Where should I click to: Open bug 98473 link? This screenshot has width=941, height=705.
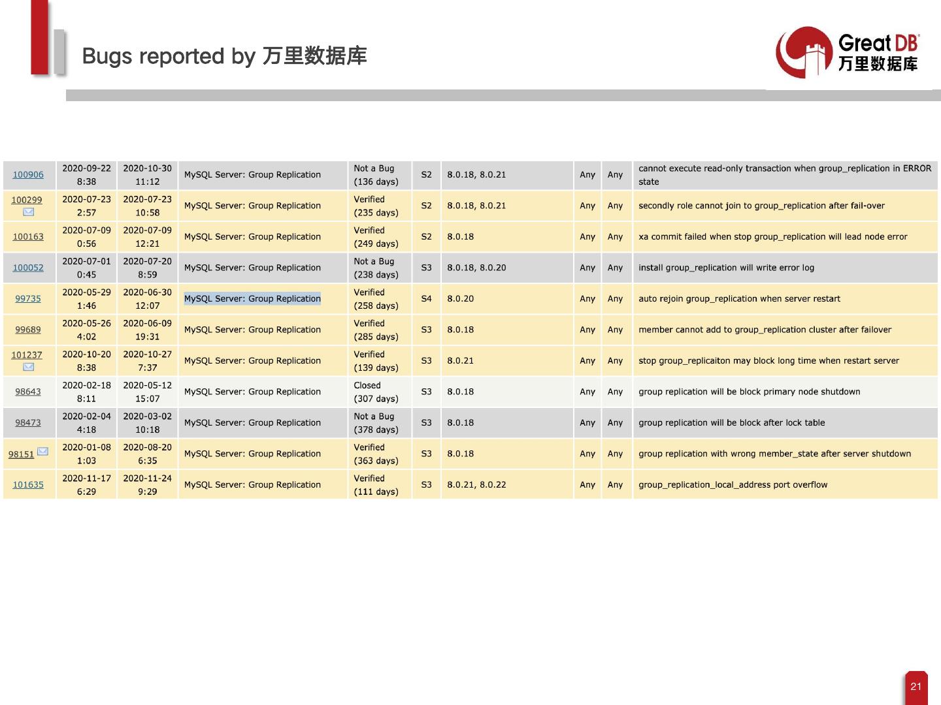click(28, 423)
